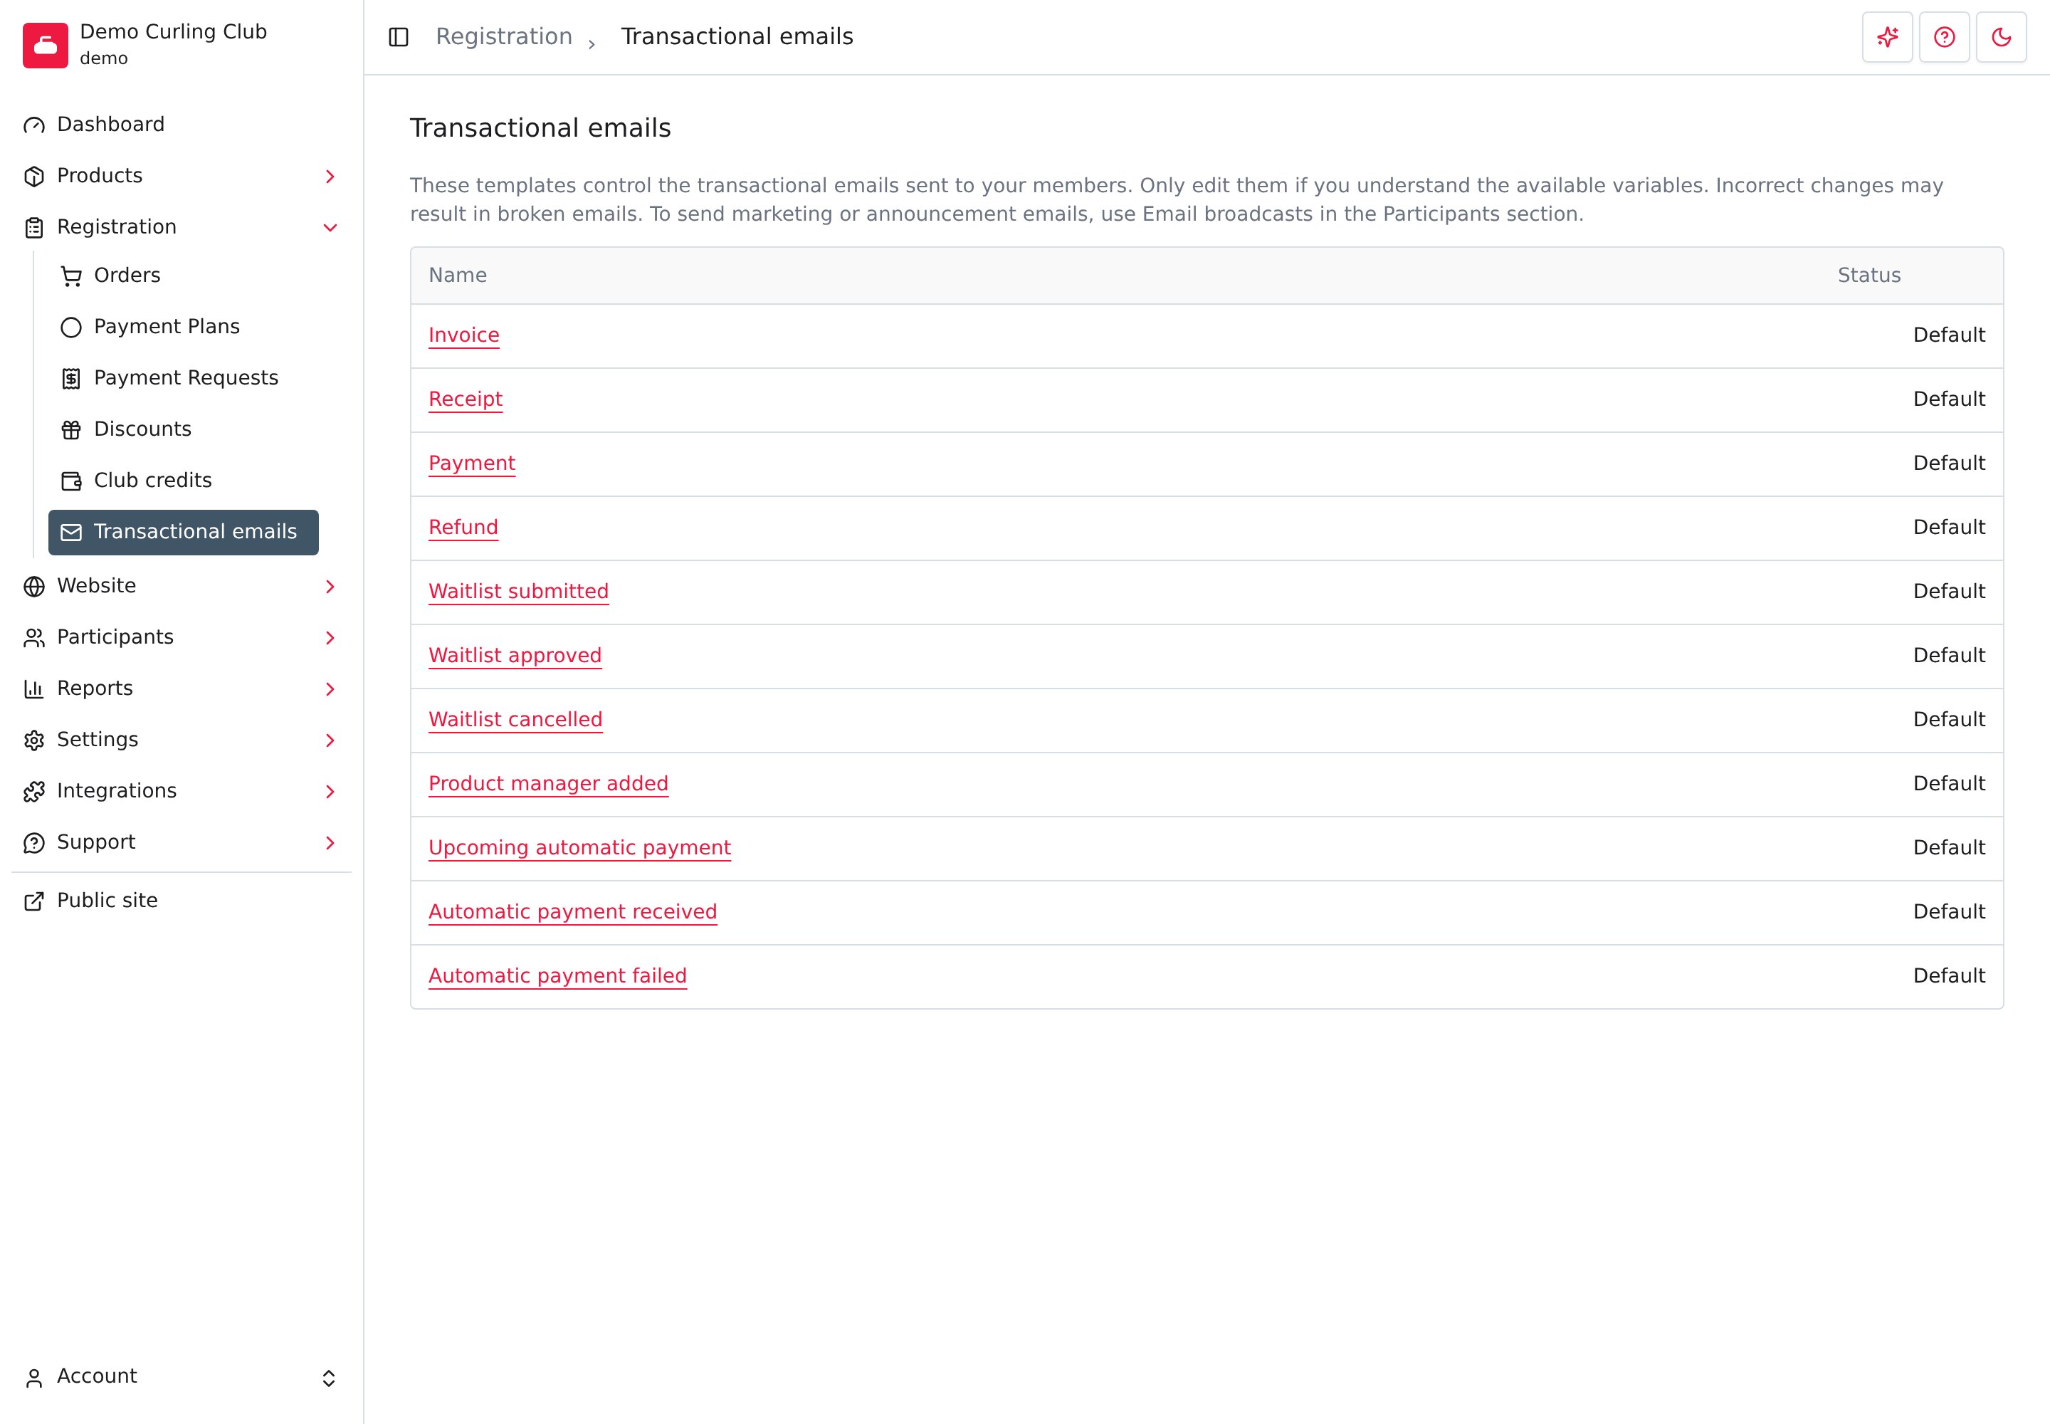Click the Default status in Automatic payment failed row

(1949, 976)
